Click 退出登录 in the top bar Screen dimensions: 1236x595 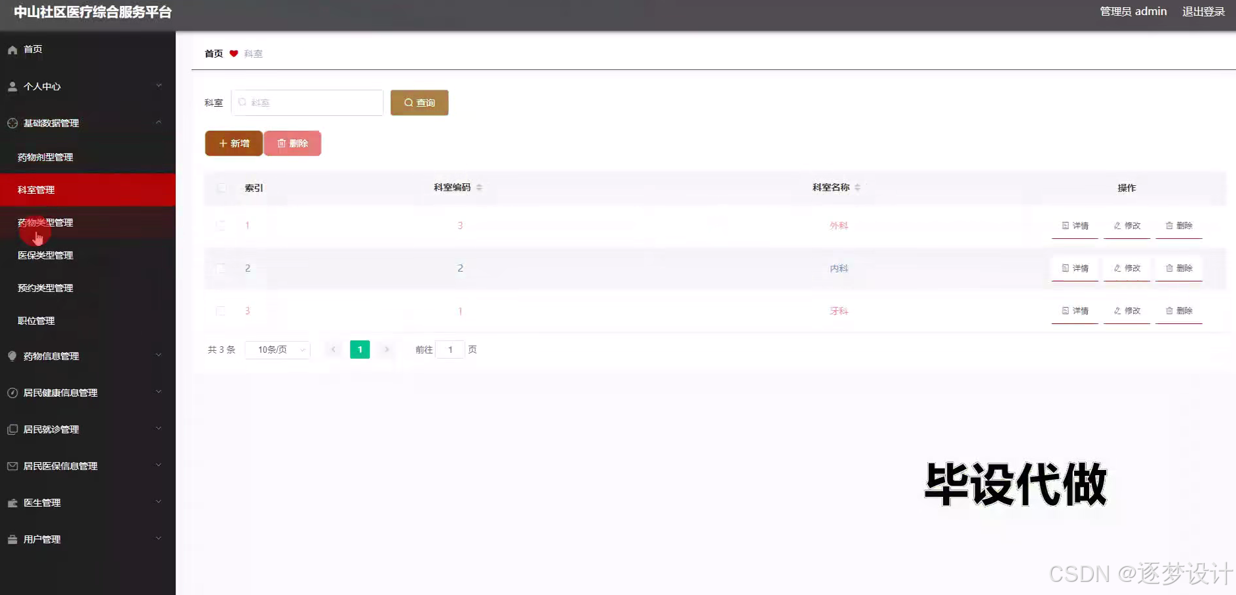tap(1203, 12)
